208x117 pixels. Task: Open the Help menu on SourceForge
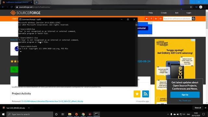click(x=151, y=13)
